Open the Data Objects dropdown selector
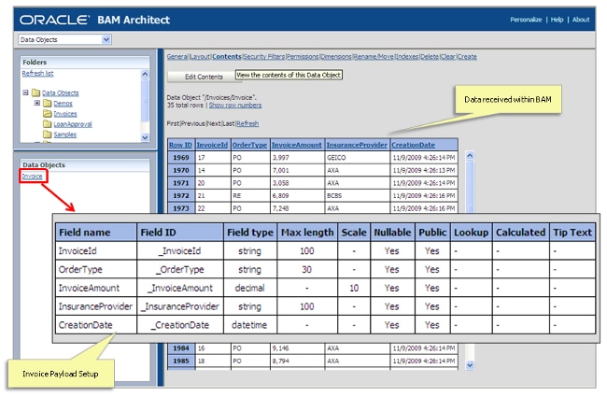This screenshot has width=607, height=397. pos(106,39)
